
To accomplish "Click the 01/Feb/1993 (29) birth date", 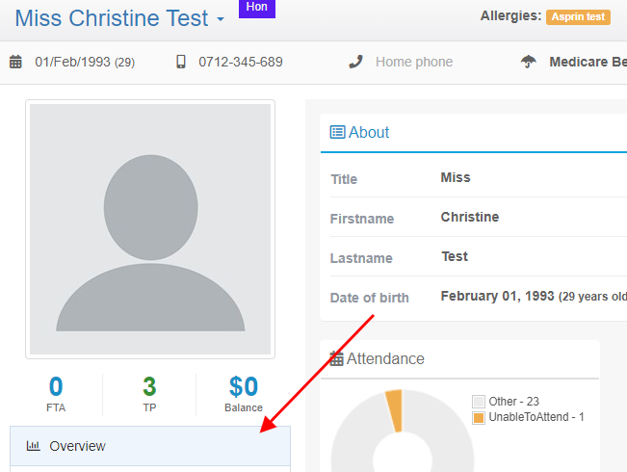I will click(x=85, y=62).
